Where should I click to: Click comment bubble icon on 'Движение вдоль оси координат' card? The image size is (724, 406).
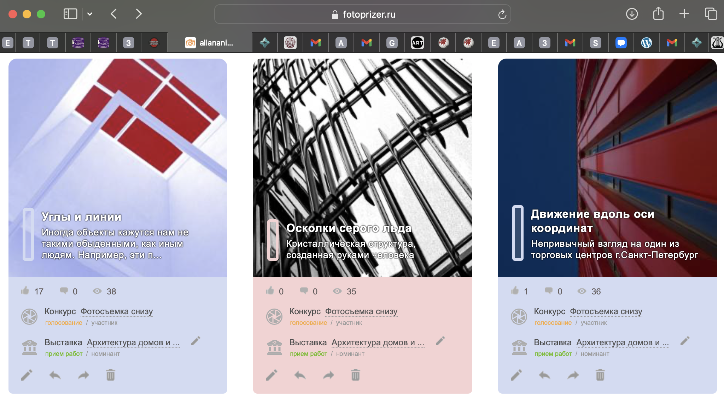point(548,291)
